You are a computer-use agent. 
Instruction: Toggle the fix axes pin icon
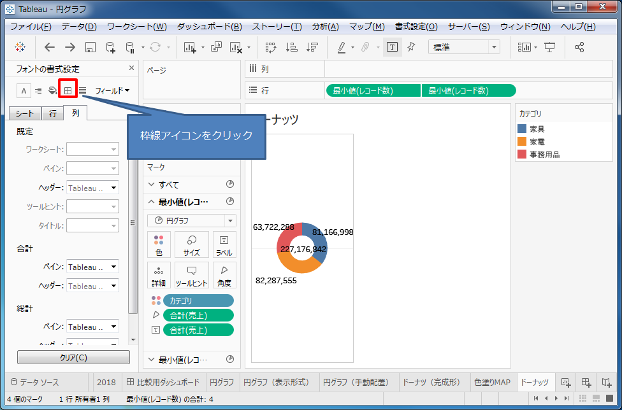411,46
